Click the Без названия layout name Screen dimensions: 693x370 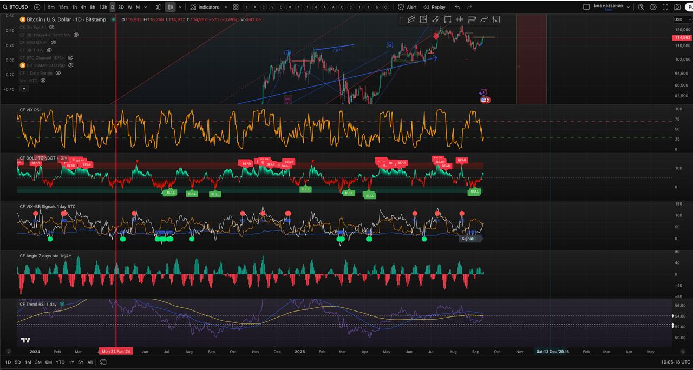(x=608, y=5)
